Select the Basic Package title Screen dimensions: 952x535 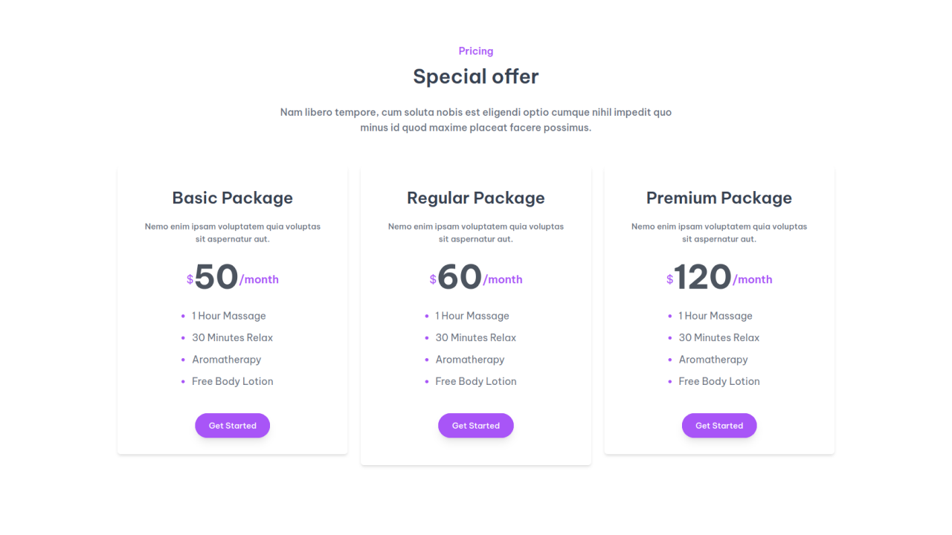[232, 198]
